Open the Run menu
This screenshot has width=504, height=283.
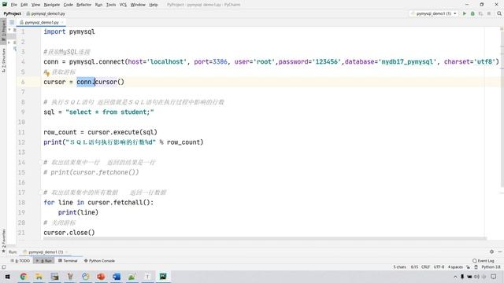[98, 5]
